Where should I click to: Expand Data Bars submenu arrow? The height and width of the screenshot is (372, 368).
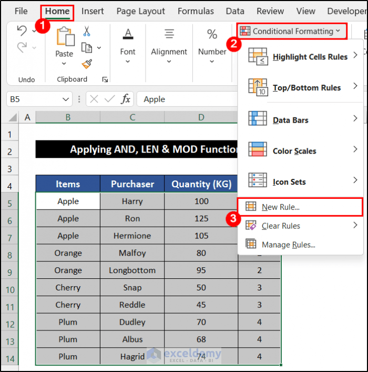[355, 118]
